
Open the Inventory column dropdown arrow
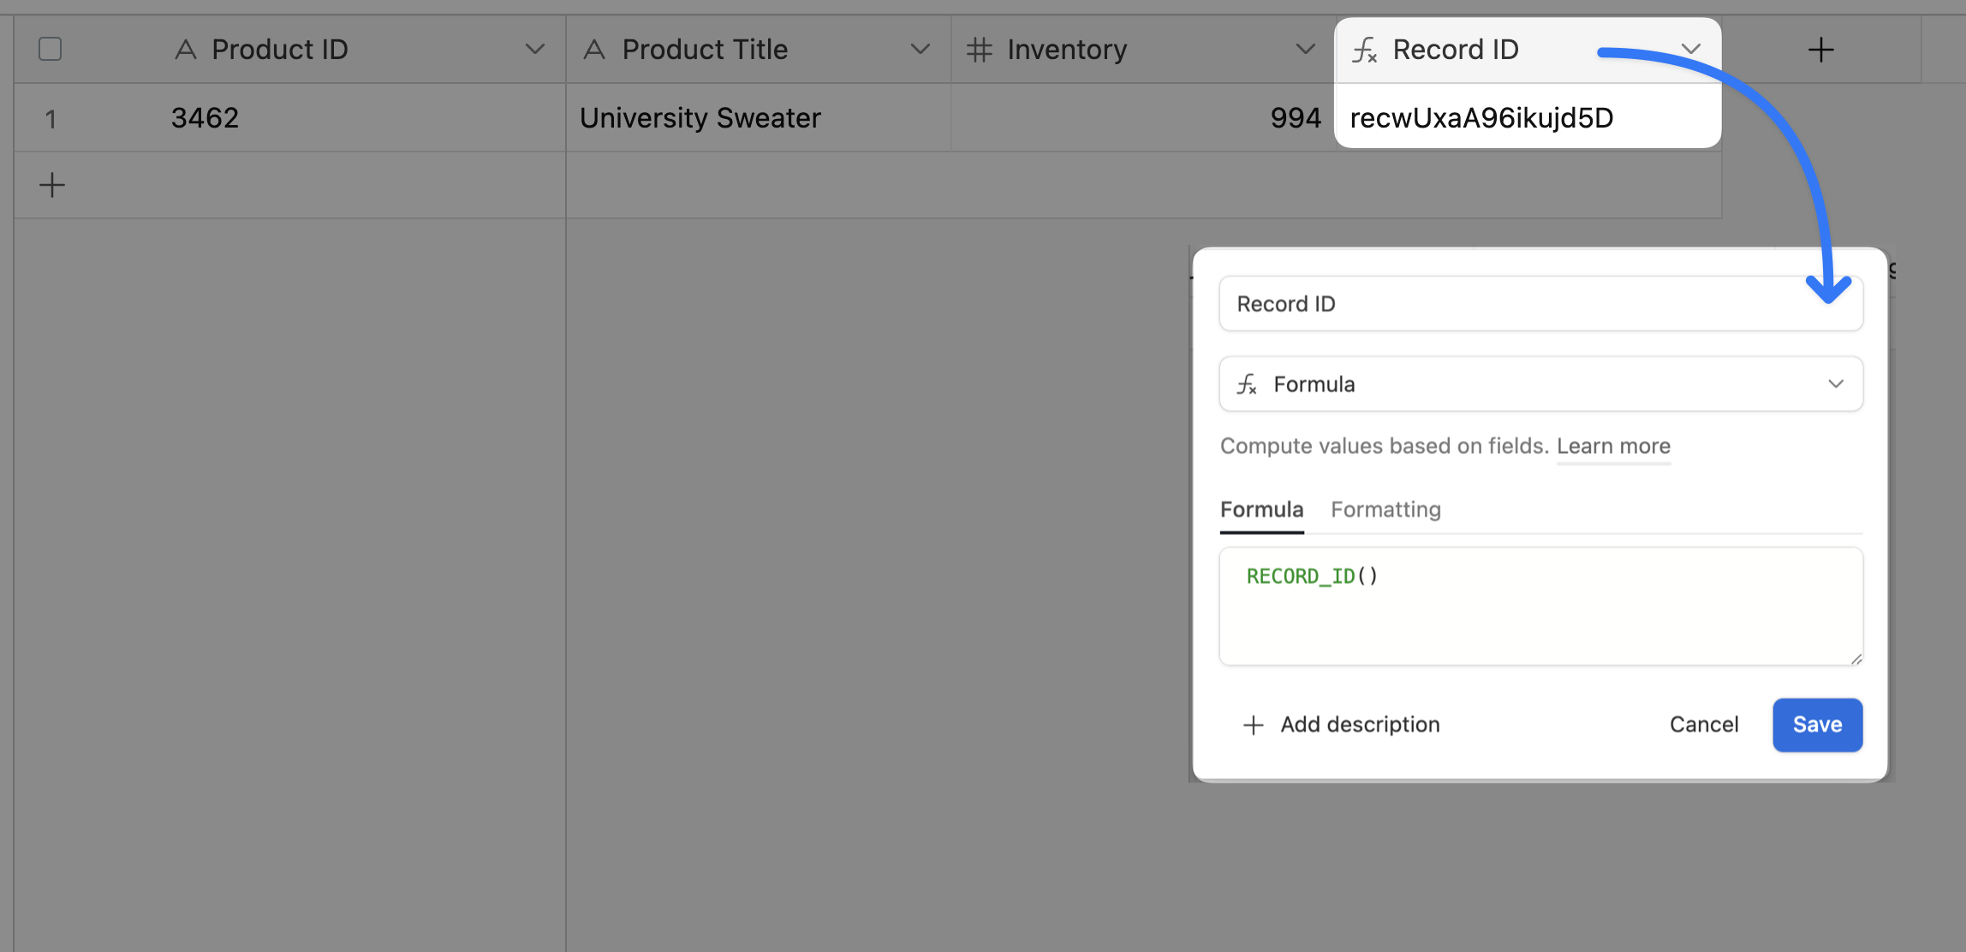(1305, 50)
